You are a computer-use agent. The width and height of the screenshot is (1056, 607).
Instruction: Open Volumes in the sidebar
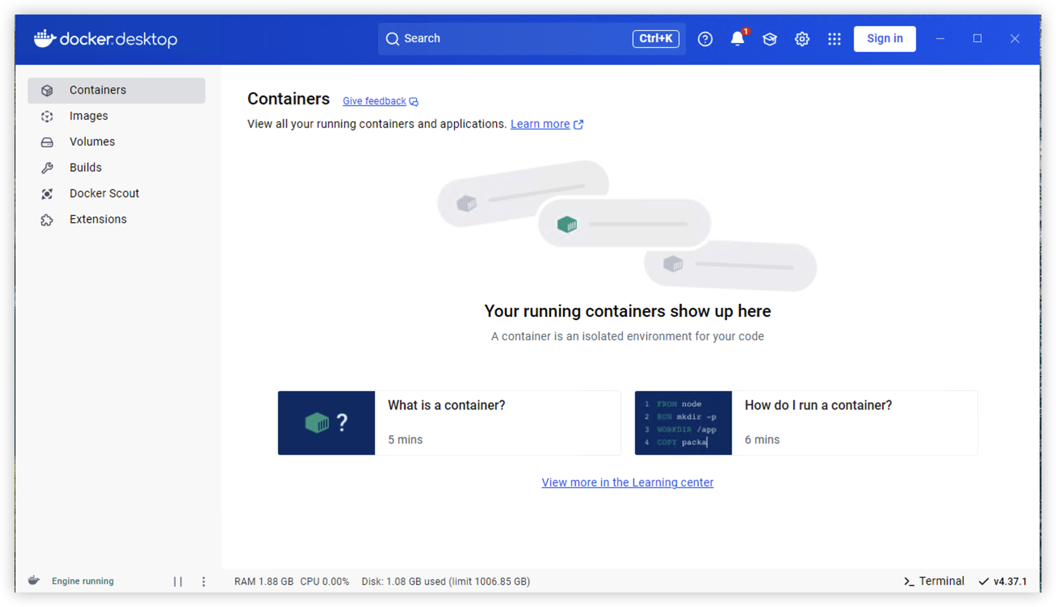[116, 142]
